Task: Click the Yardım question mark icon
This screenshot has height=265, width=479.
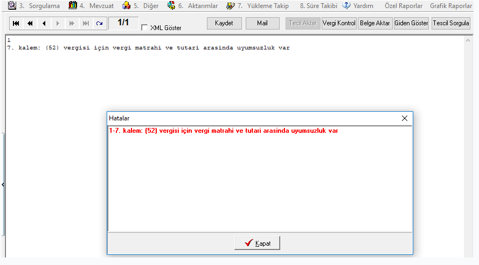Action: (346, 5)
